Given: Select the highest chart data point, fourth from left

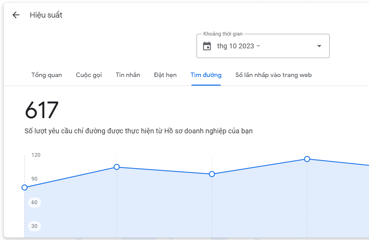Looking at the screenshot, I should [x=307, y=159].
